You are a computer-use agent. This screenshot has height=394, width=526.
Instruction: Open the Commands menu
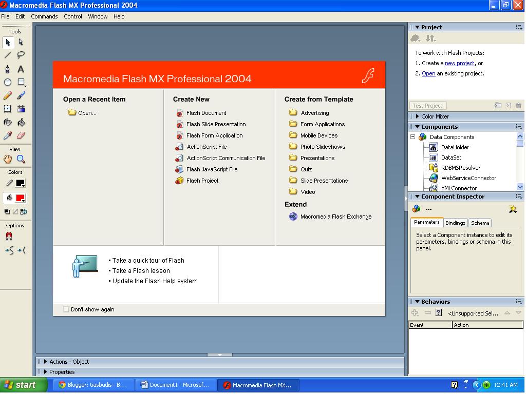44,16
